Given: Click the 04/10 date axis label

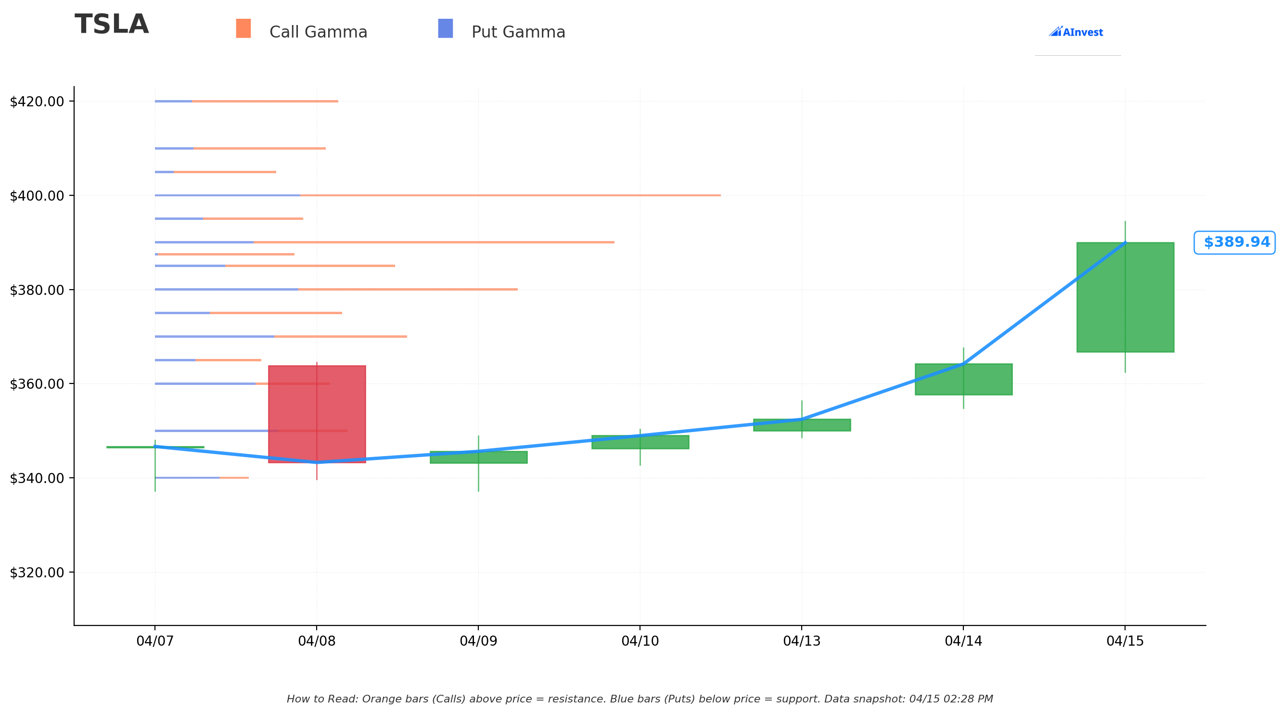Looking at the screenshot, I should 640,641.
